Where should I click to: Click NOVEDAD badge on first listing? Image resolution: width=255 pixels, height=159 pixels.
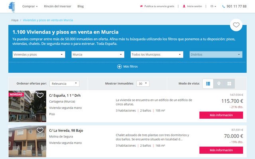point(16,95)
